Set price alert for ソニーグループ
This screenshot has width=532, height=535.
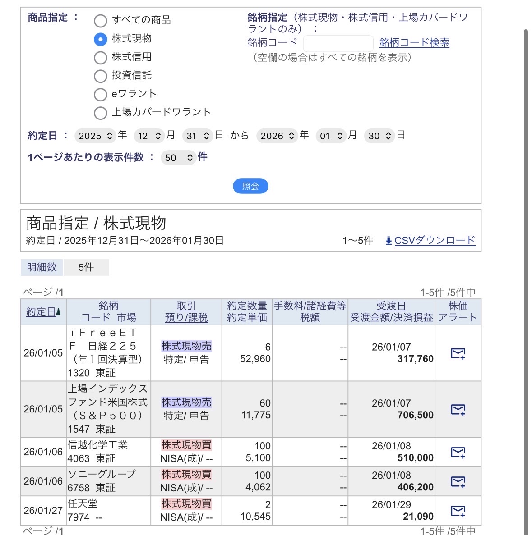[458, 481]
